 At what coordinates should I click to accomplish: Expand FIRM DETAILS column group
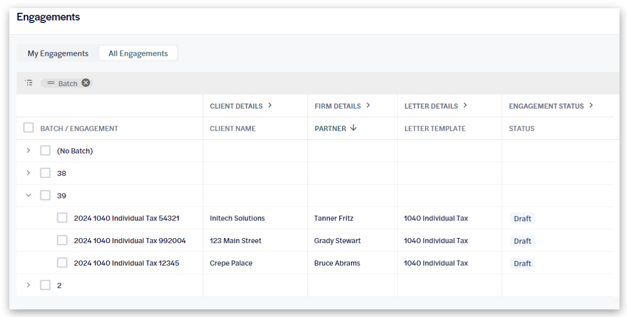click(368, 106)
